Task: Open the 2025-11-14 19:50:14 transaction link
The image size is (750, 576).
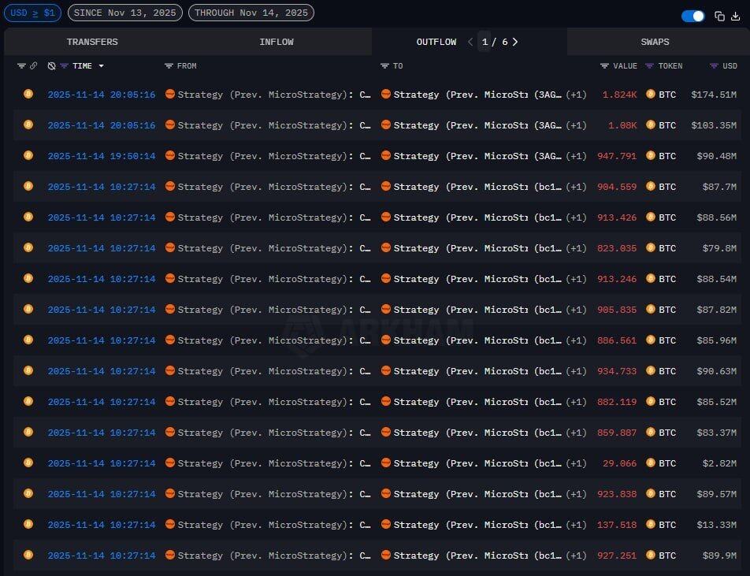Action: 101,156
